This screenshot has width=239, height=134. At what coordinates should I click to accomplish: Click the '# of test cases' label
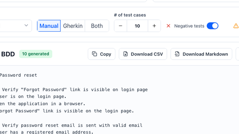click(130, 15)
